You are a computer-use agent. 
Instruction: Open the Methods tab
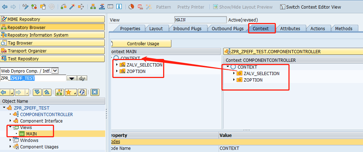344,29
